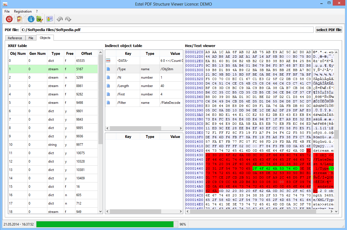Viewport: 347px width, 230px height.
Task: Click the green highlighted hex bytes
Action: tap(276, 168)
